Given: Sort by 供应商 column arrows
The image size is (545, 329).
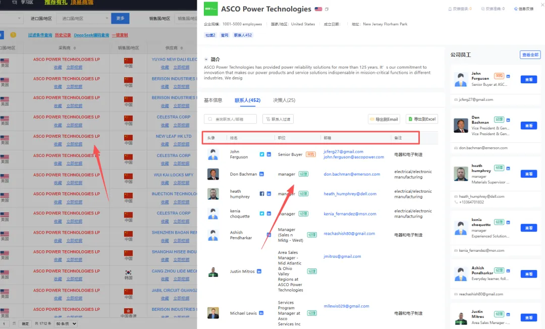Looking at the screenshot, I should tap(182, 48).
